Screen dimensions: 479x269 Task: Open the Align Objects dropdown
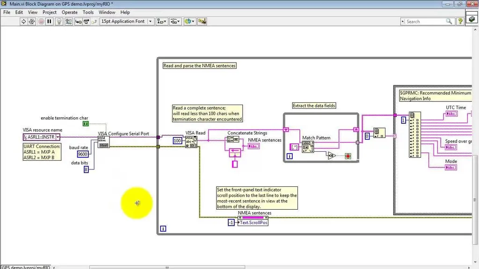coord(162,21)
